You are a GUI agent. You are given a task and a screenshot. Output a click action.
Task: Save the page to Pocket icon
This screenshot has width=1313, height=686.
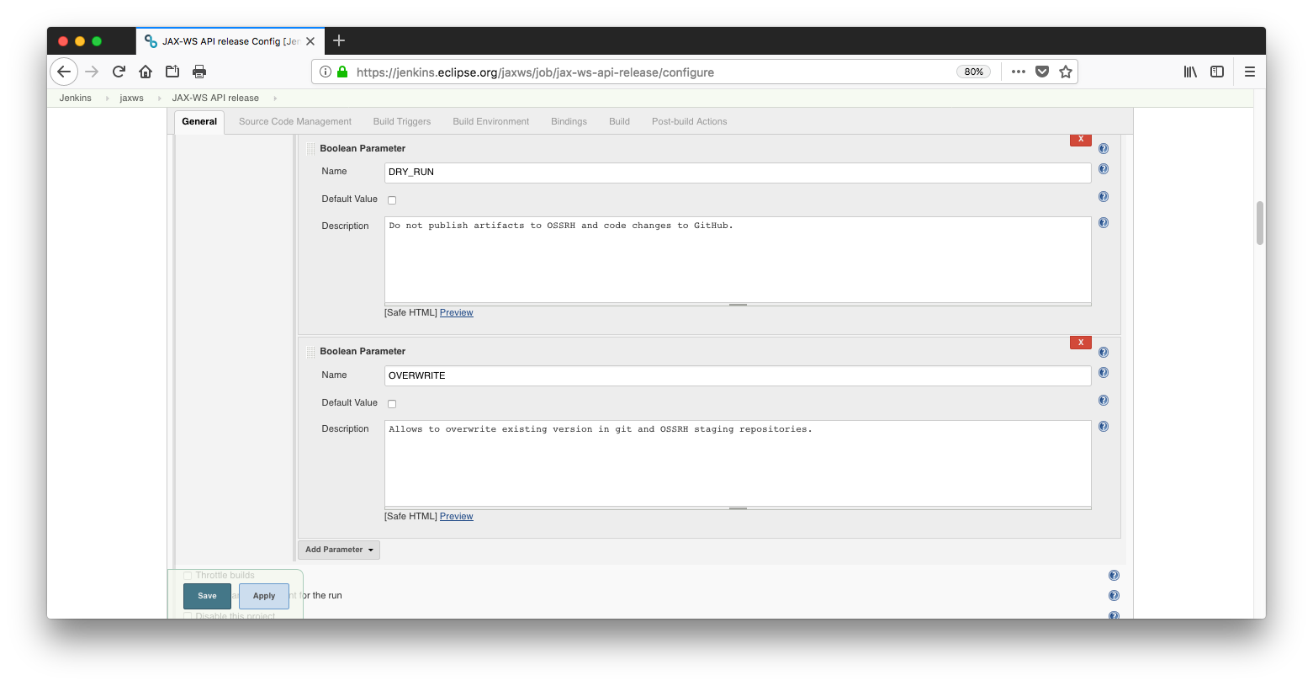tap(1042, 72)
